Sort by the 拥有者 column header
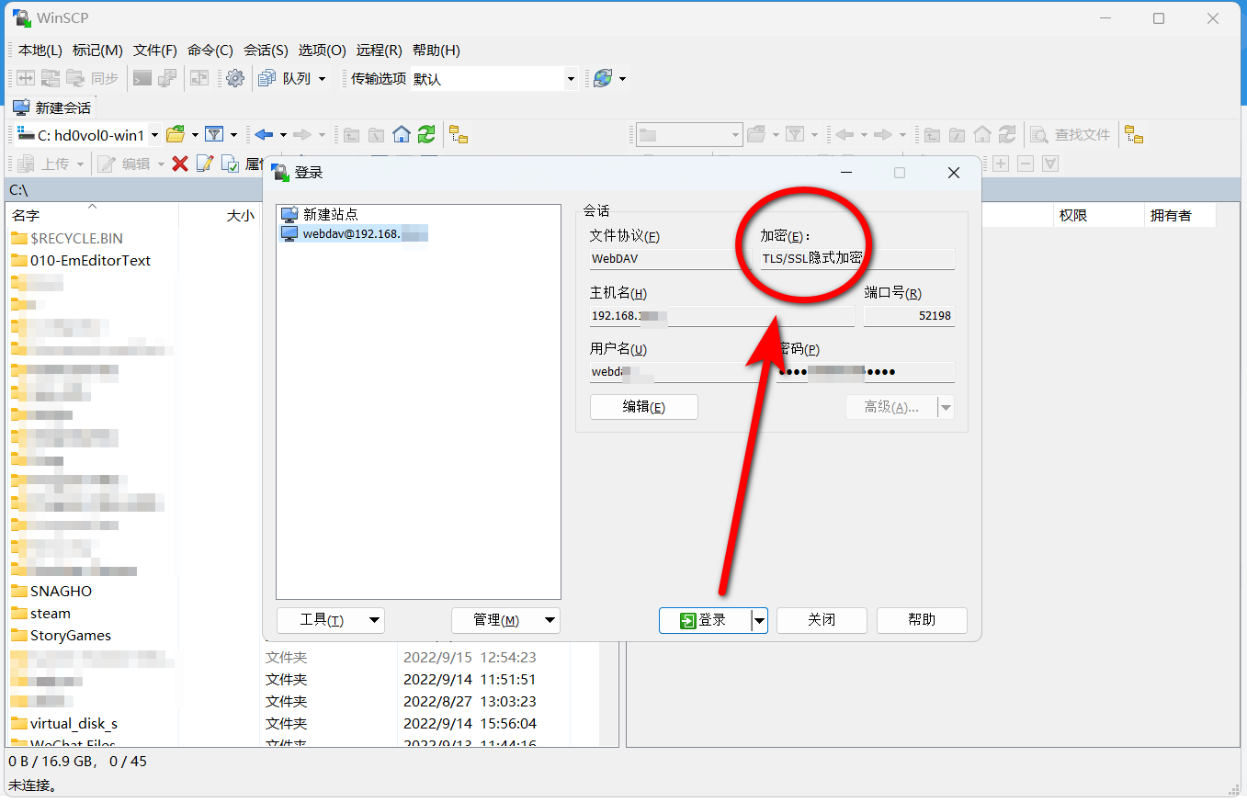1247x802 pixels. click(x=1180, y=215)
